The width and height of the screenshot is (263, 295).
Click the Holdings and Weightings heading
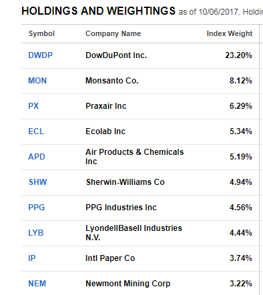tap(98, 11)
